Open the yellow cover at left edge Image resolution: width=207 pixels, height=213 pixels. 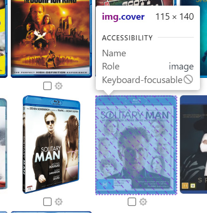click(3, 39)
